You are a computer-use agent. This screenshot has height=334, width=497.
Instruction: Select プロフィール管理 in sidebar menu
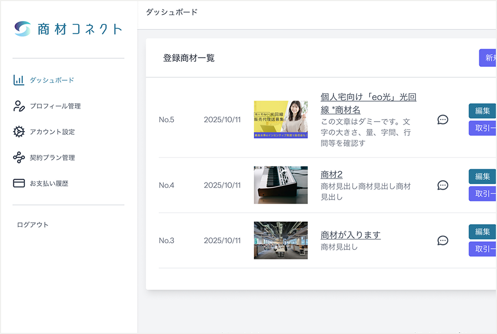55,106
